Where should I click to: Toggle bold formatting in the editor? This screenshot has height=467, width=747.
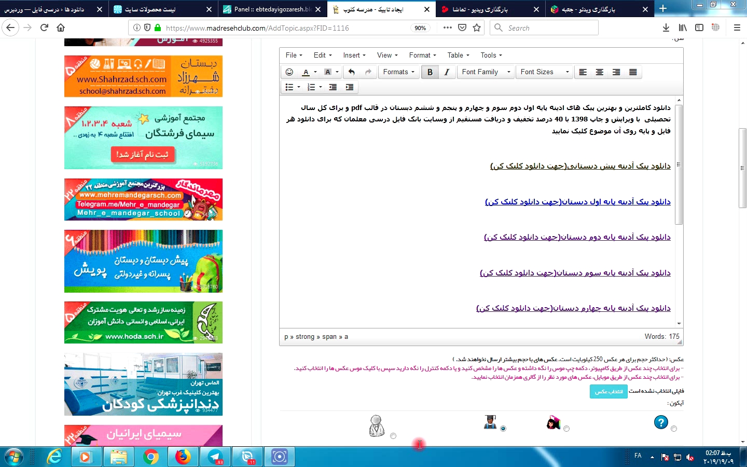tap(430, 72)
